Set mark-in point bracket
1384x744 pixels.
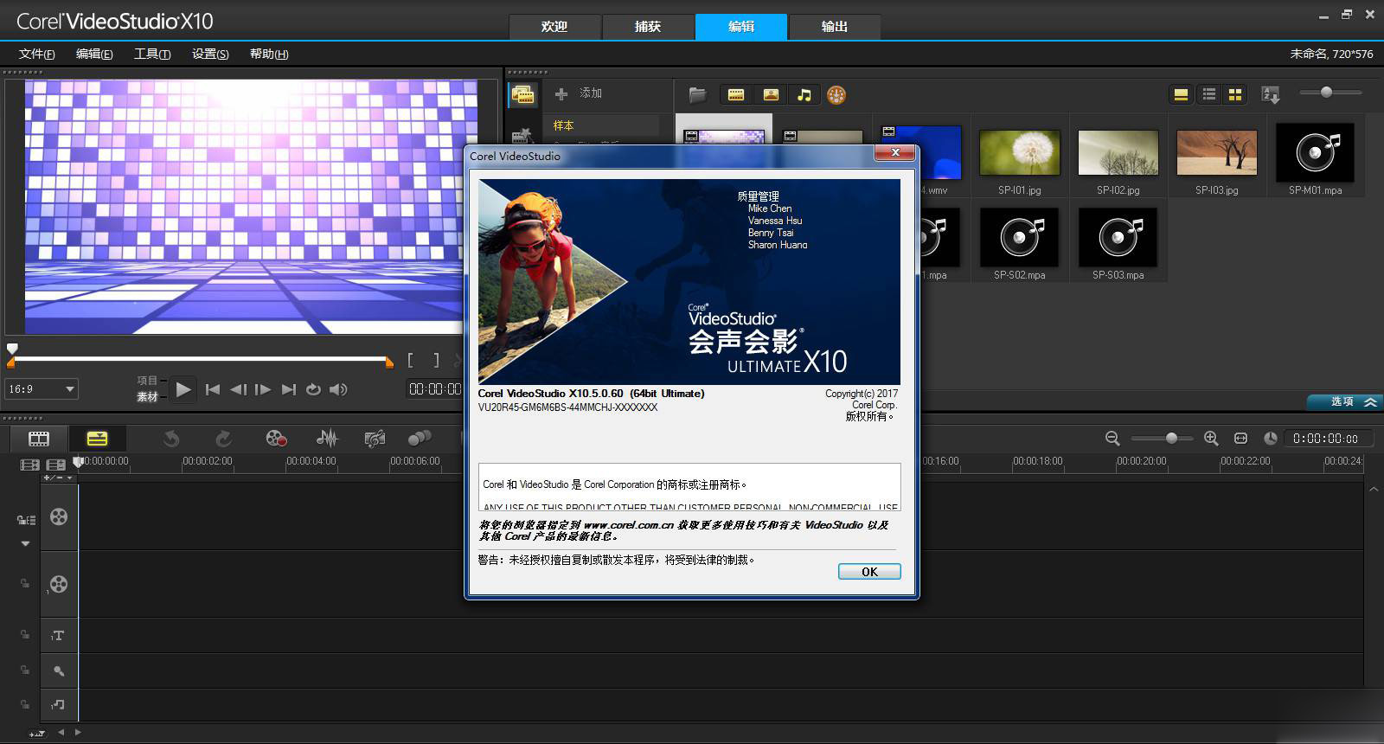[x=411, y=360]
